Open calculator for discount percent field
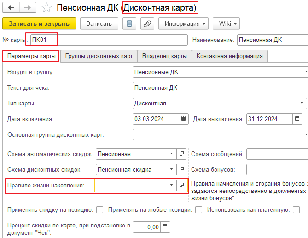This screenshot has height=238, width=308. click(166, 227)
